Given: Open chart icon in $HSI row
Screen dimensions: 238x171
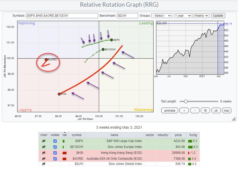Looking at the screenshot, I should 44,153.
